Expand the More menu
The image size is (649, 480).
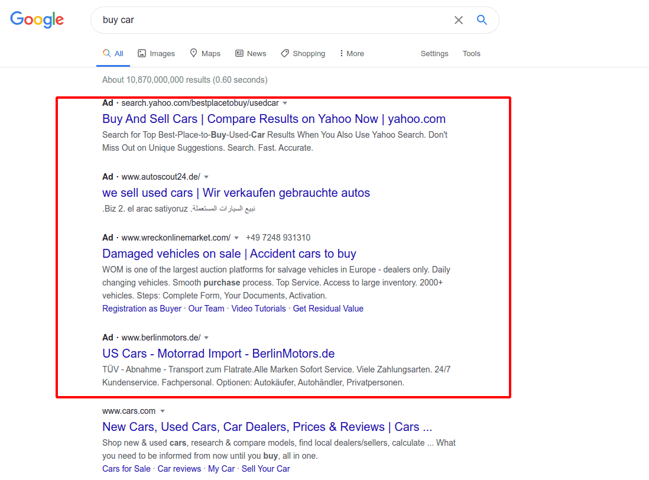[352, 53]
